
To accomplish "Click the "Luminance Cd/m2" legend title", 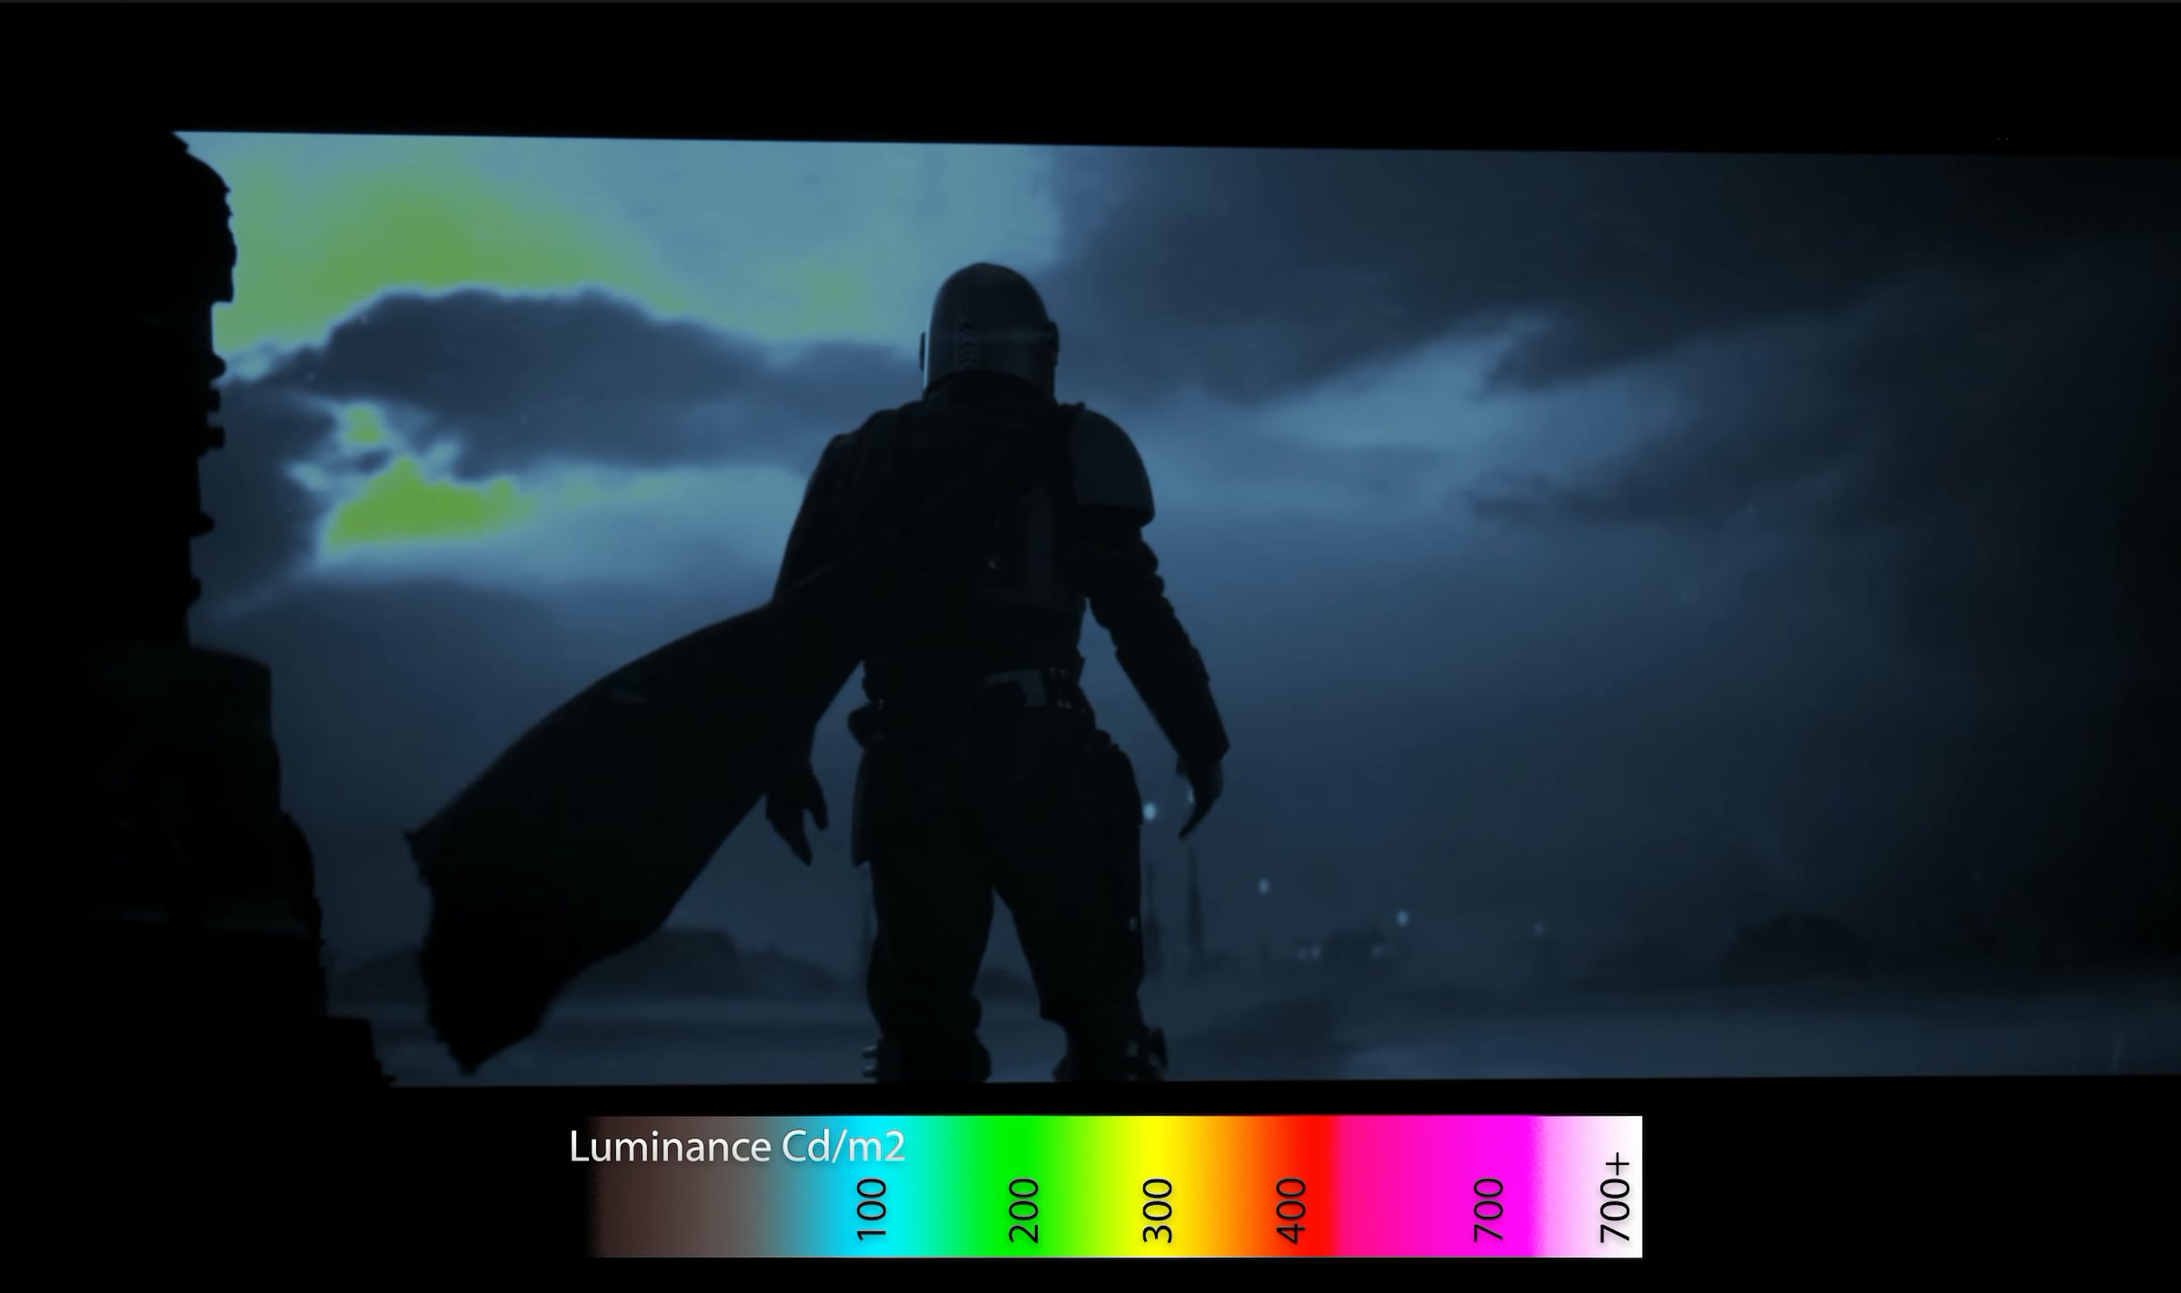I will [x=737, y=1147].
